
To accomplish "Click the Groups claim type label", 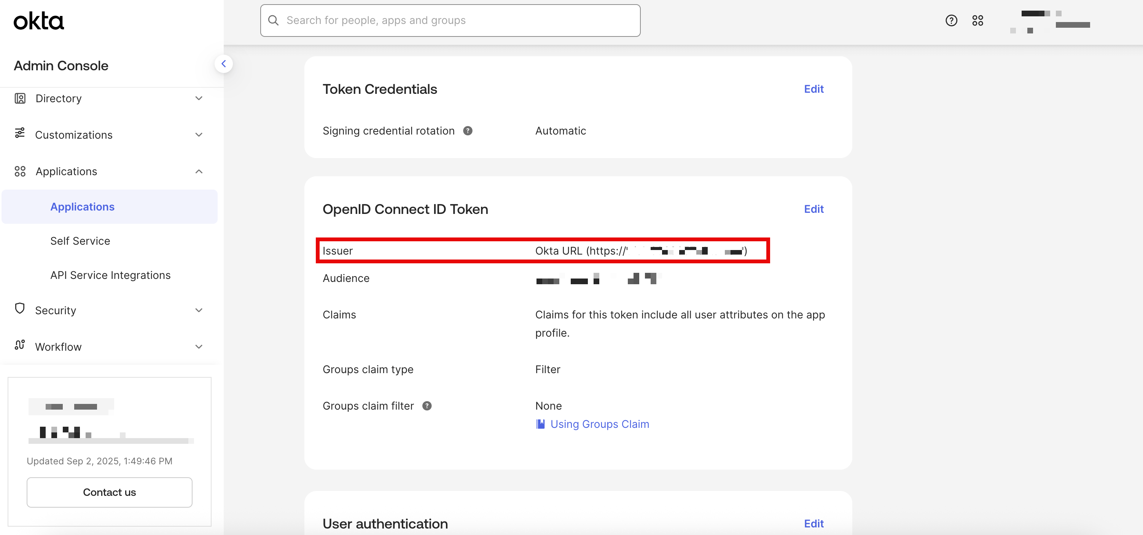I will [x=368, y=369].
